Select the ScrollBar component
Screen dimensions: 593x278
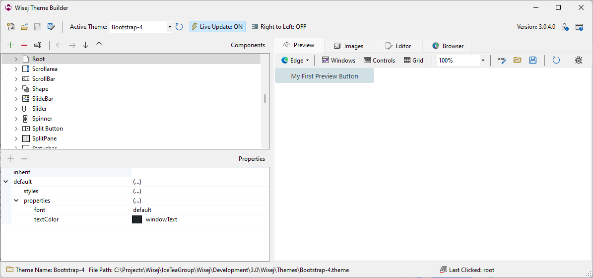[x=44, y=78]
